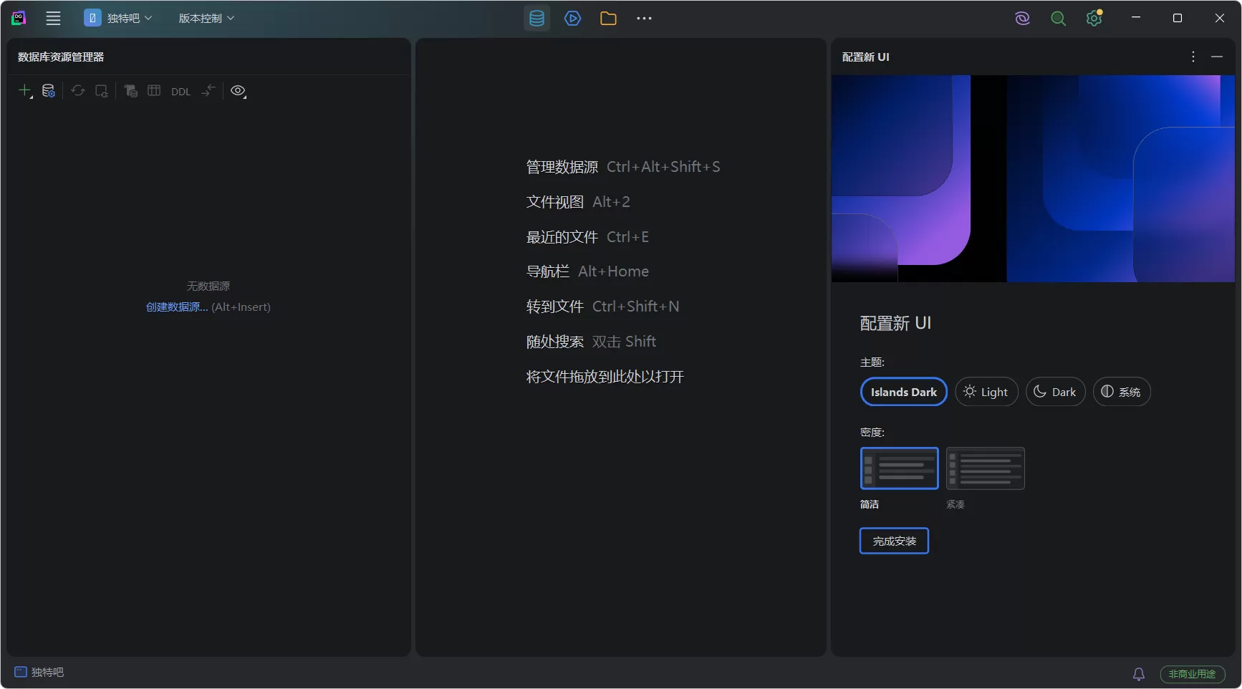Open the Services hexagon-play icon in header
1242x689 pixels.
pos(572,18)
